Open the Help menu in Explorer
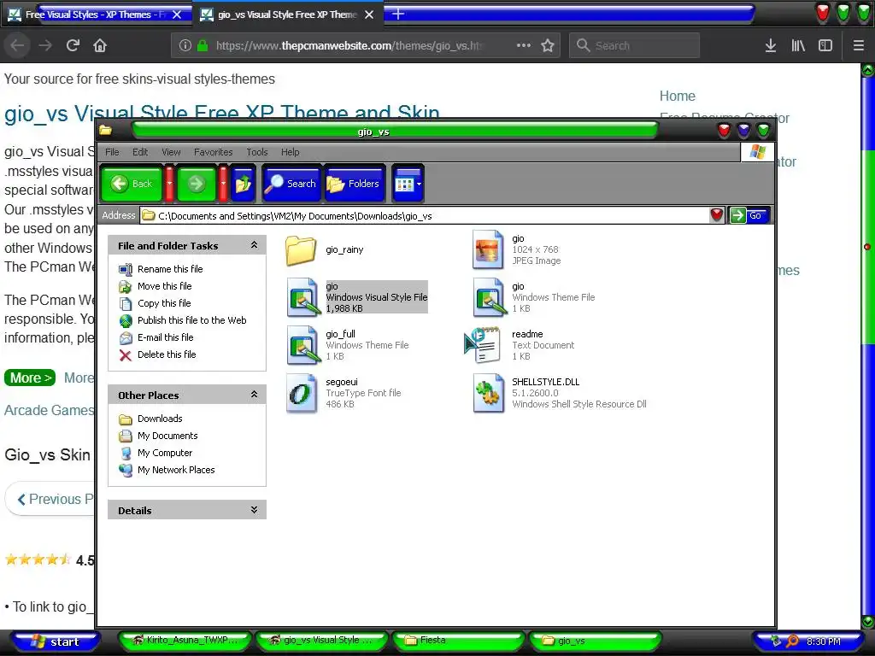This screenshot has height=656, width=875. [x=291, y=152]
